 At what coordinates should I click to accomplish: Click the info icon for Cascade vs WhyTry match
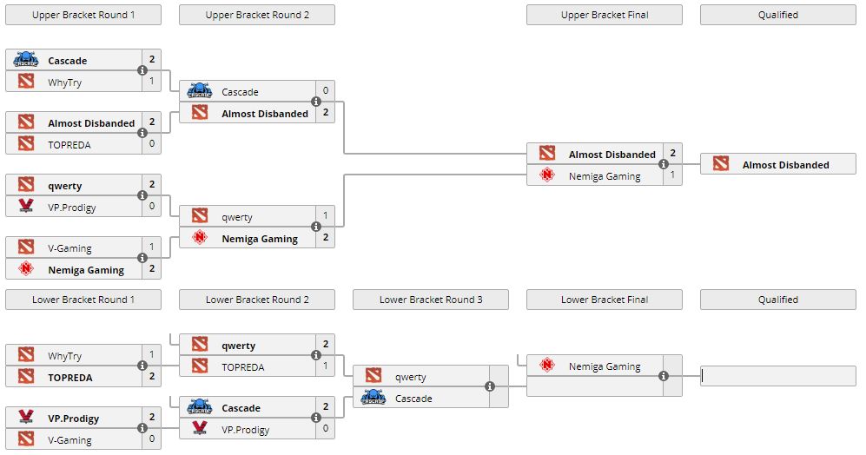[x=142, y=71]
